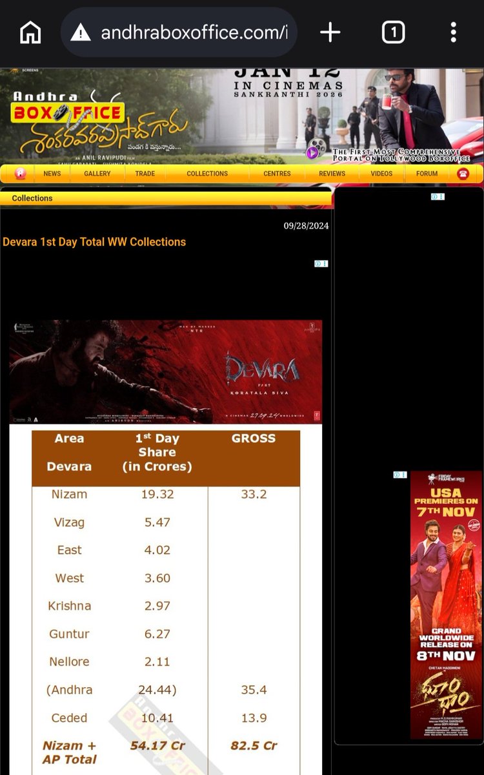484x775 pixels.
Task: Tap the not-secure warning triangle icon
Action: (x=81, y=32)
